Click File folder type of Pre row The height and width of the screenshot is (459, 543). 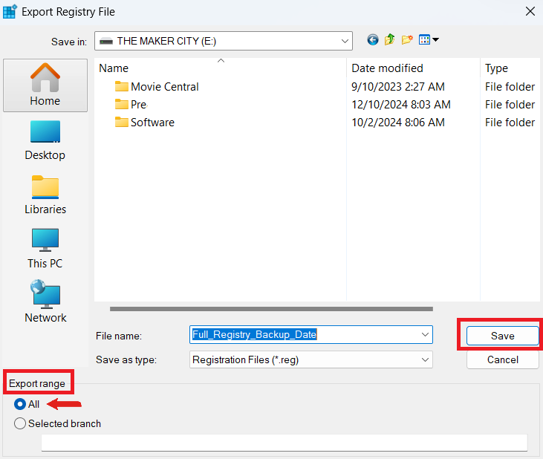(510, 104)
